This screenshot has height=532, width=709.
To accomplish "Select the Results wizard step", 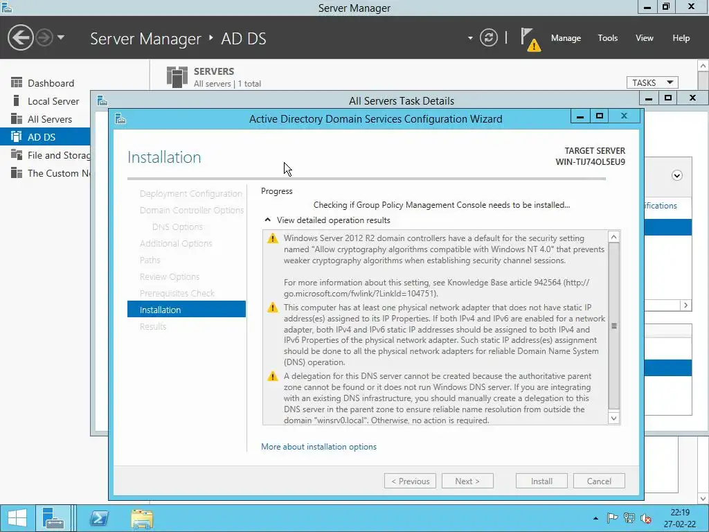I will click(153, 327).
